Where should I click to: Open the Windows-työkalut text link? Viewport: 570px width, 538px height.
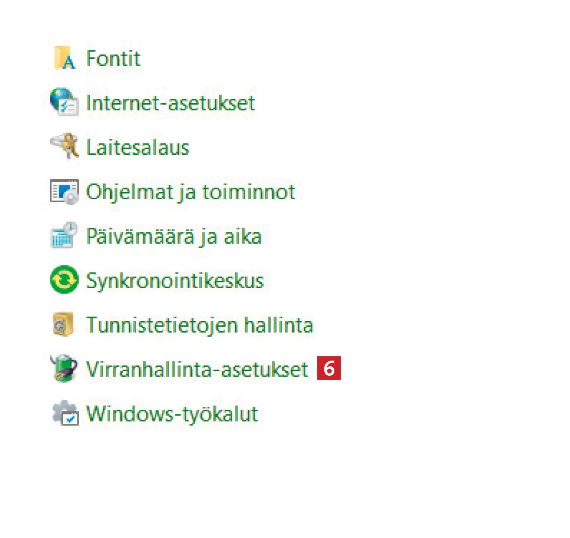pyautogui.click(x=172, y=414)
